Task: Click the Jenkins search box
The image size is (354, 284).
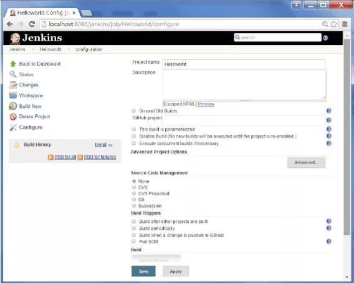Action: tap(278, 37)
